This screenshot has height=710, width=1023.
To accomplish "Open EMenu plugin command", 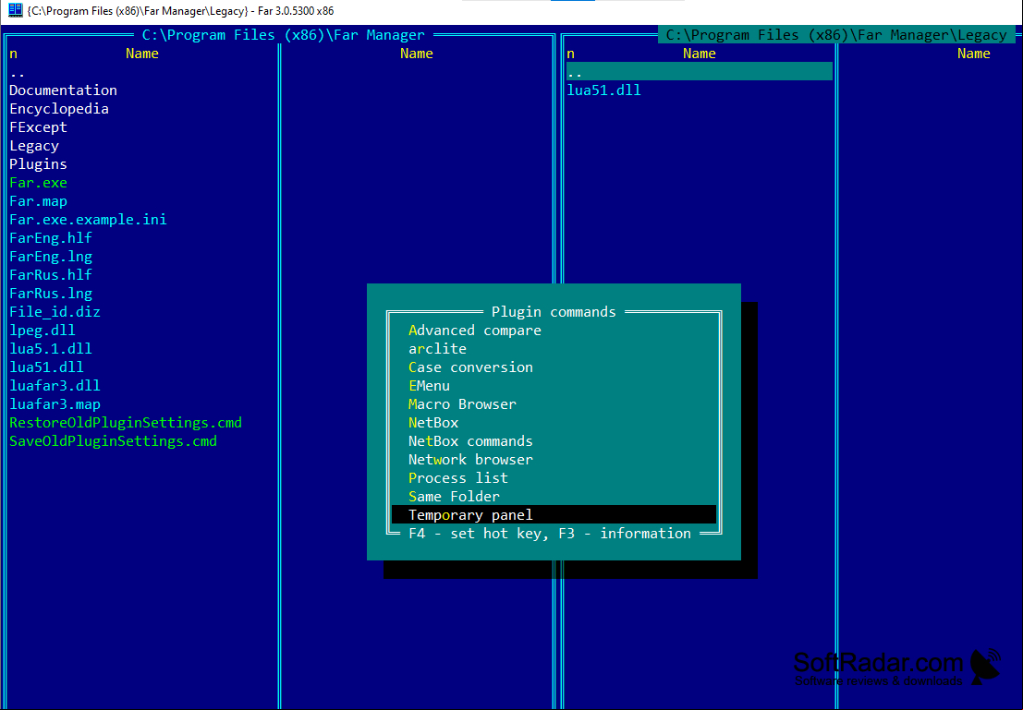I will [429, 386].
